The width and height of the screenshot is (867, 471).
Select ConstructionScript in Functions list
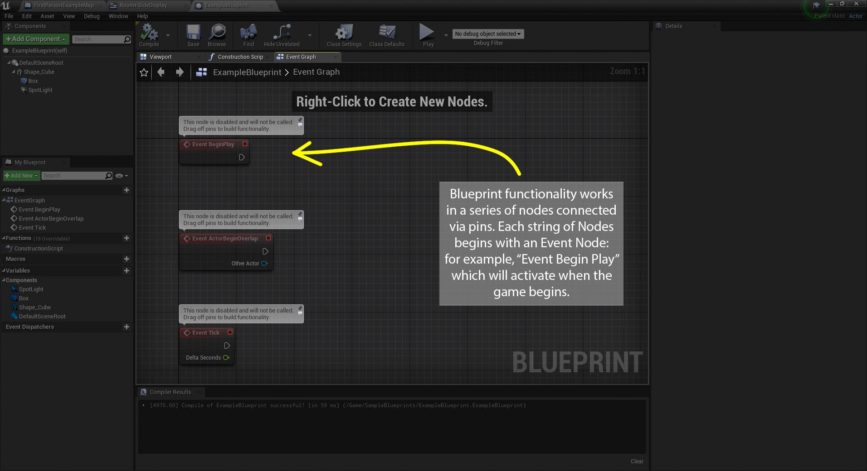coord(39,249)
